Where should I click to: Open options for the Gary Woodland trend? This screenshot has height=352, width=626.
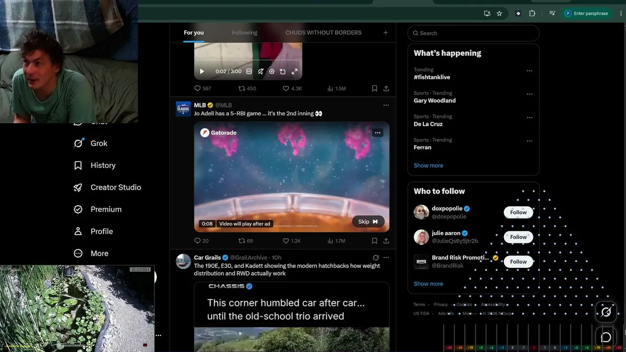point(529,94)
